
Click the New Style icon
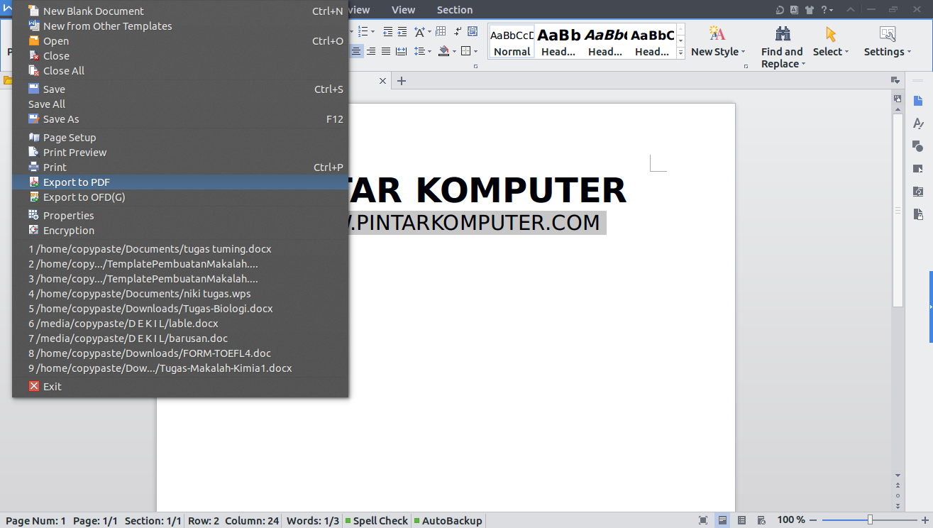point(717,34)
